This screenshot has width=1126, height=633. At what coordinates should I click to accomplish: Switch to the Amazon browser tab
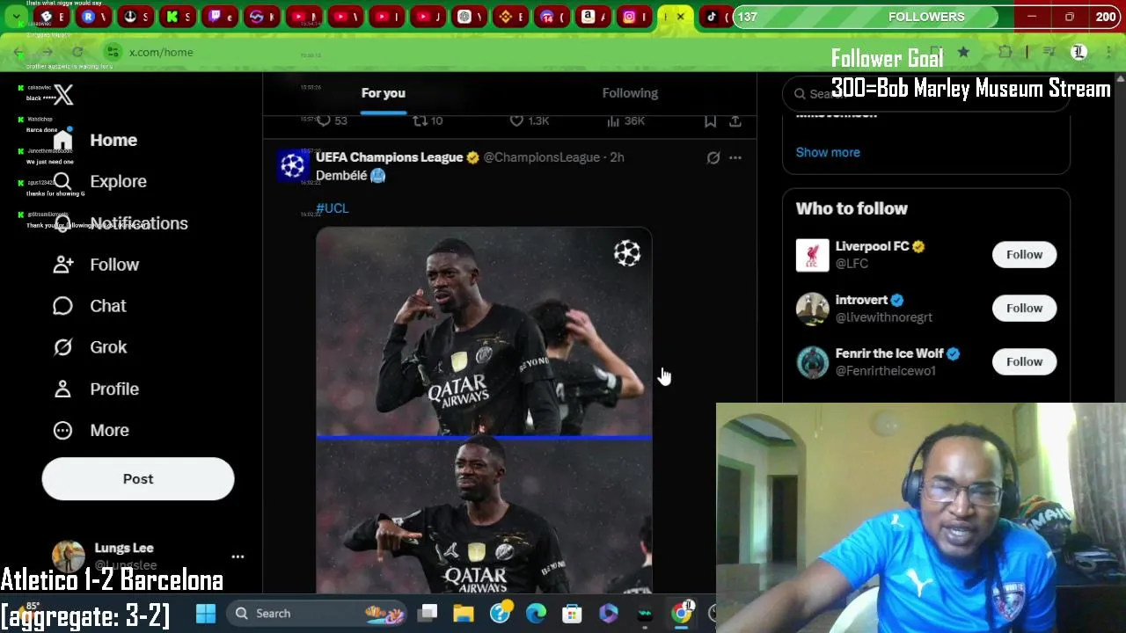(595, 17)
